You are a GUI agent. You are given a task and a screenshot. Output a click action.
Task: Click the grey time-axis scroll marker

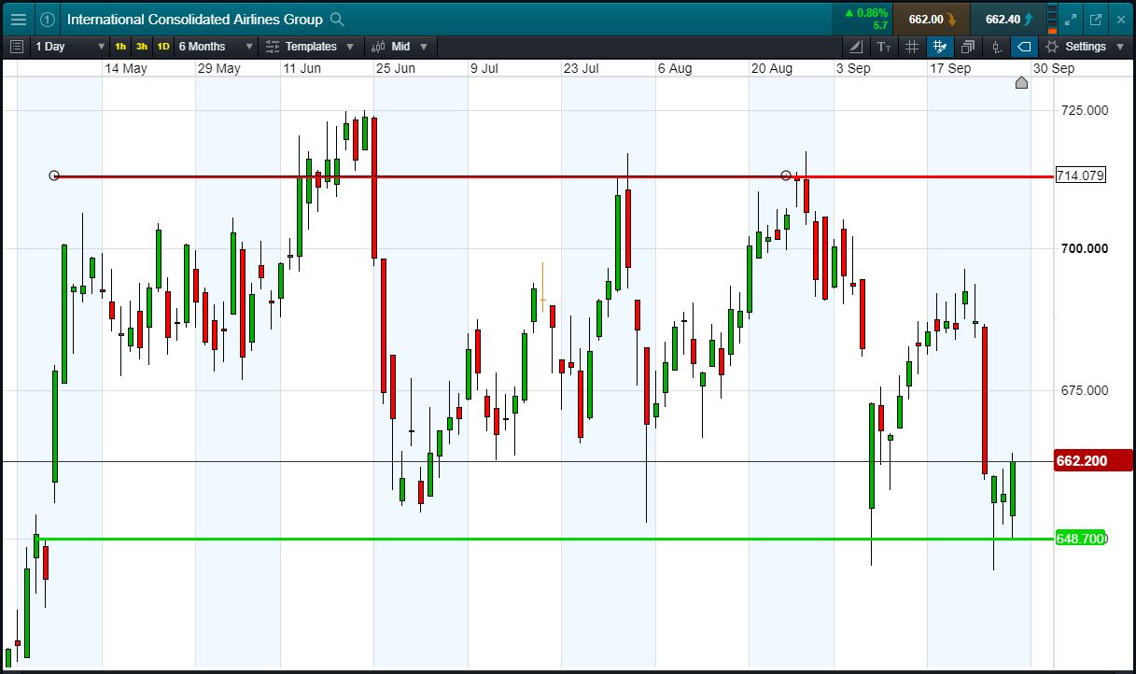pos(1021,83)
